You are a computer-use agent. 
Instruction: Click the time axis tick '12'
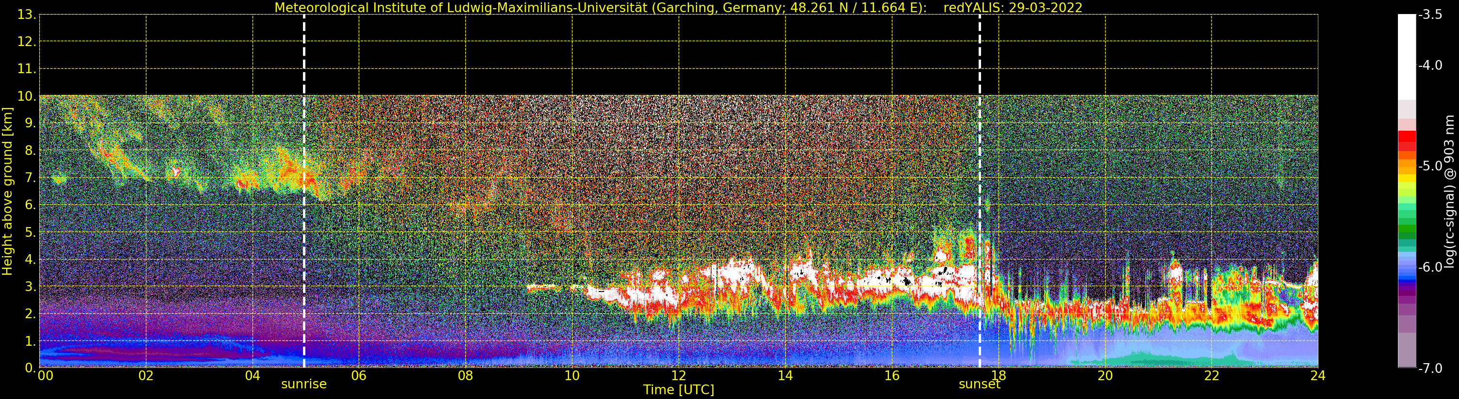(x=679, y=376)
